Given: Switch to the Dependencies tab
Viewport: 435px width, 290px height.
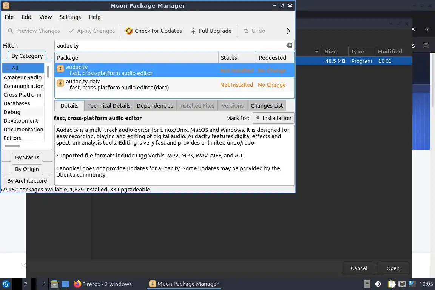Looking at the screenshot, I should tap(155, 106).
